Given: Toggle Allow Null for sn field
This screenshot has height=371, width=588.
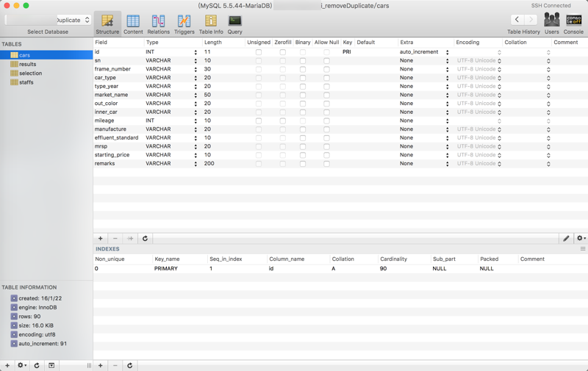Looking at the screenshot, I should tap(326, 61).
